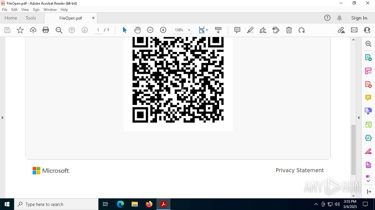Screen dimensions: 375x210
Task: Open the Window menu
Action: [x=50, y=9]
